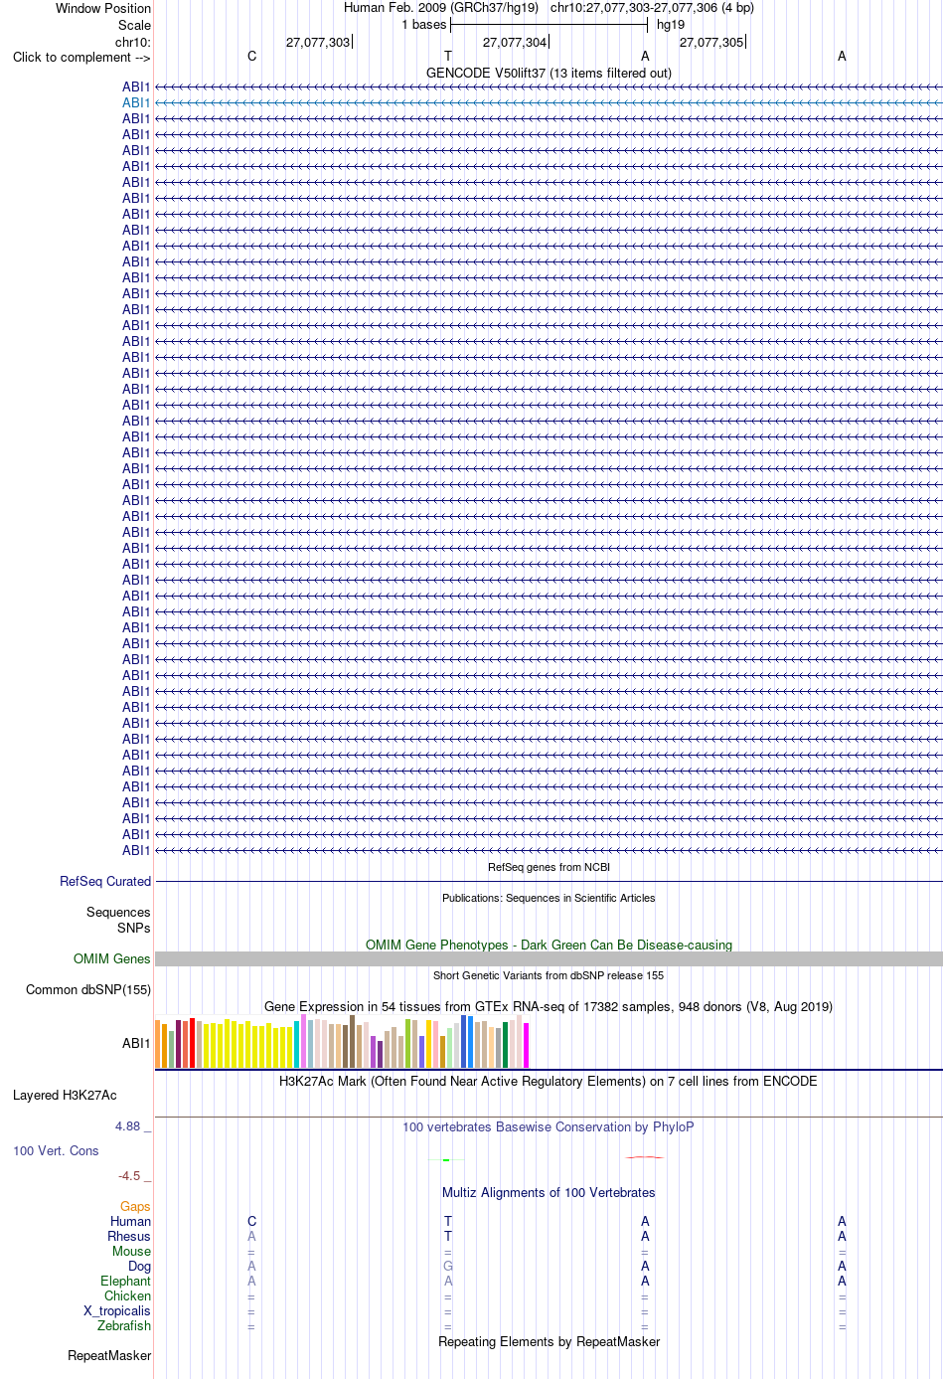Click the 'C' base in the complement row
944x1379 pixels.
(251, 56)
